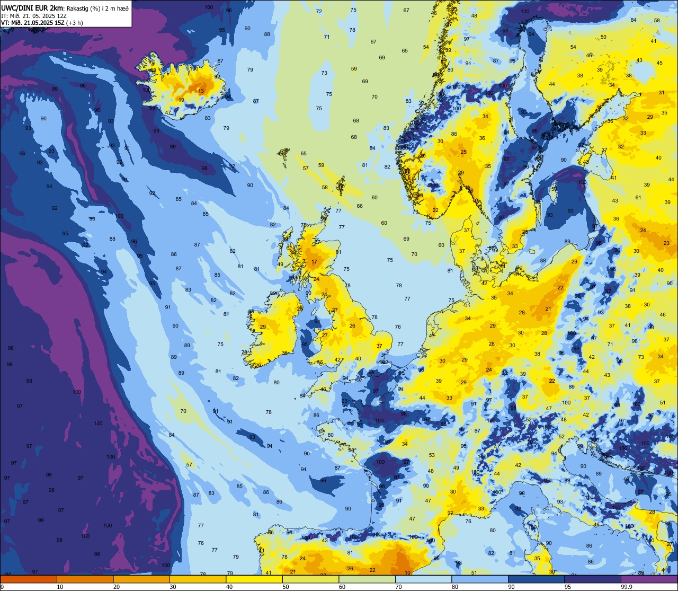Click the '50' legend tick label

click(x=286, y=587)
